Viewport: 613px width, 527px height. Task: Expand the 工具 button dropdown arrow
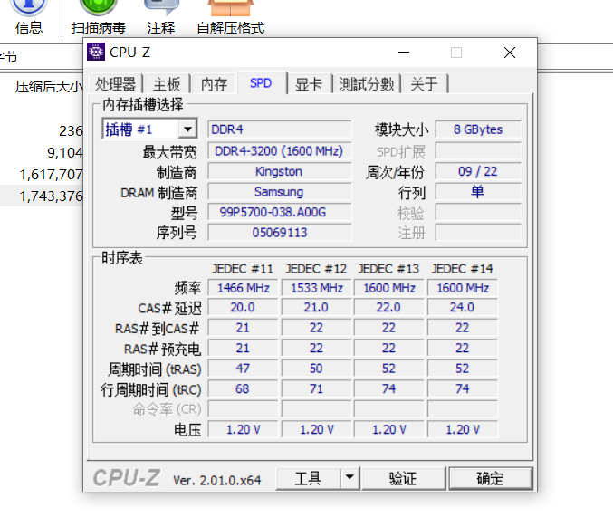pos(350,477)
